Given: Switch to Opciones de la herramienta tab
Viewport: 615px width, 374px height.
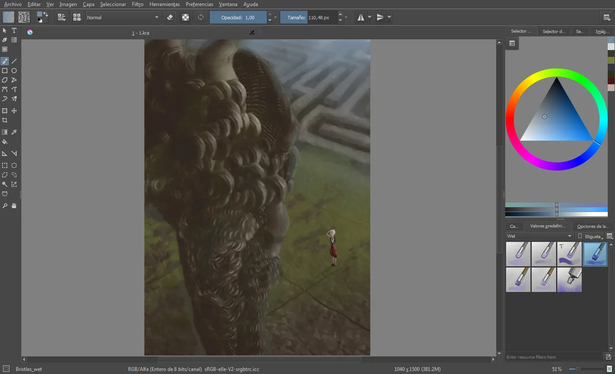Looking at the screenshot, I should [x=593, y=226].
